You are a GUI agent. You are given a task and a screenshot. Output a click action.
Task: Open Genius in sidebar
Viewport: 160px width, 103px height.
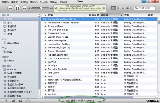point(19,61)
